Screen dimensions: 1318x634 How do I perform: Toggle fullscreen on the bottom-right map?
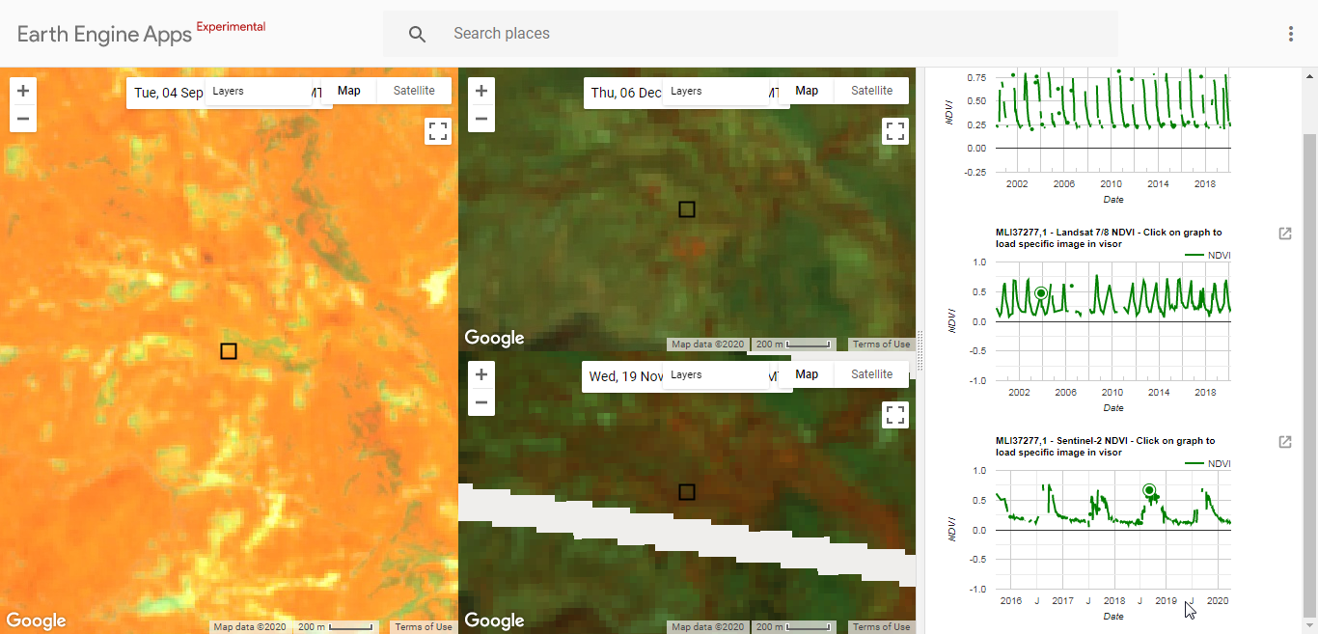pyautogui.click(x=895, y=415)
